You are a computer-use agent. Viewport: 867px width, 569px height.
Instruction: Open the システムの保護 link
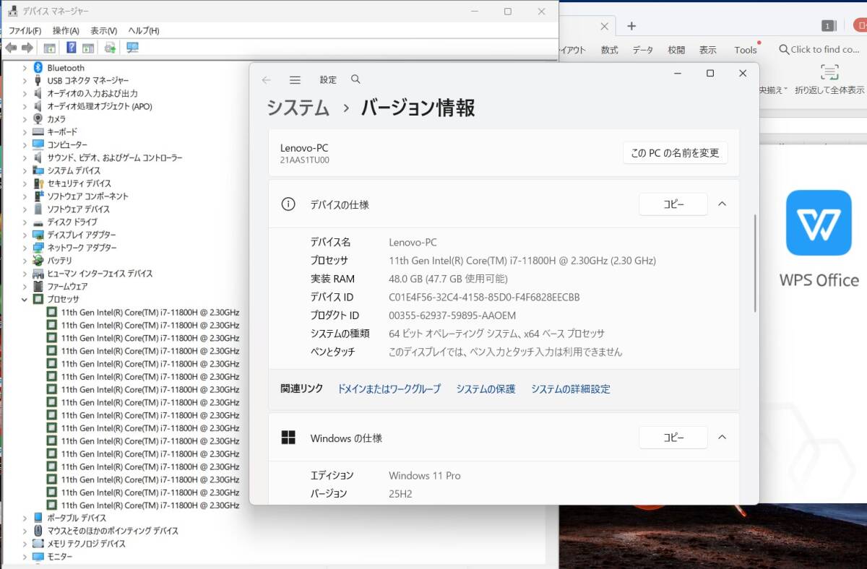[x=486, y=388]
